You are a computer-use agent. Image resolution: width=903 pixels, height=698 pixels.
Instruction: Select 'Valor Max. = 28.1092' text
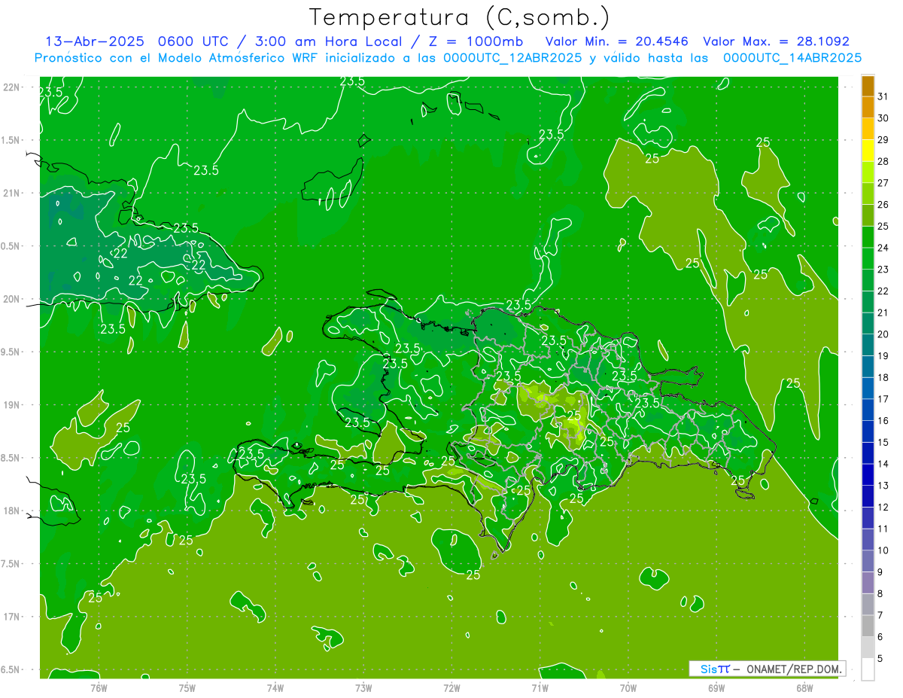point(777,41)
